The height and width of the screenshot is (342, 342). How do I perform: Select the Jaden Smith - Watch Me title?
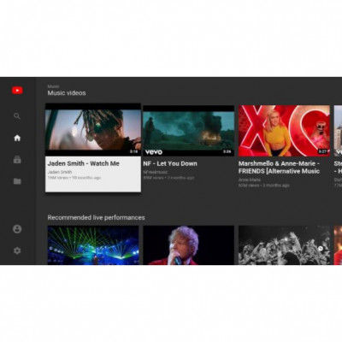click(x=84, y=163)
